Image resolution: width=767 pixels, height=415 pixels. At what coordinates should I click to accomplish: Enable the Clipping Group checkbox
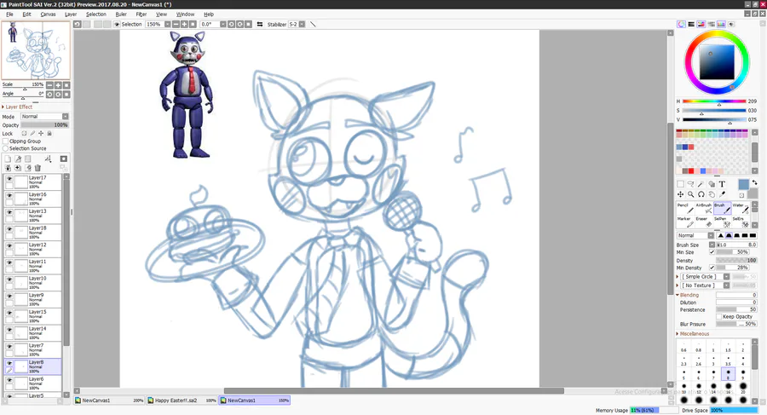[x=6, y=141]
